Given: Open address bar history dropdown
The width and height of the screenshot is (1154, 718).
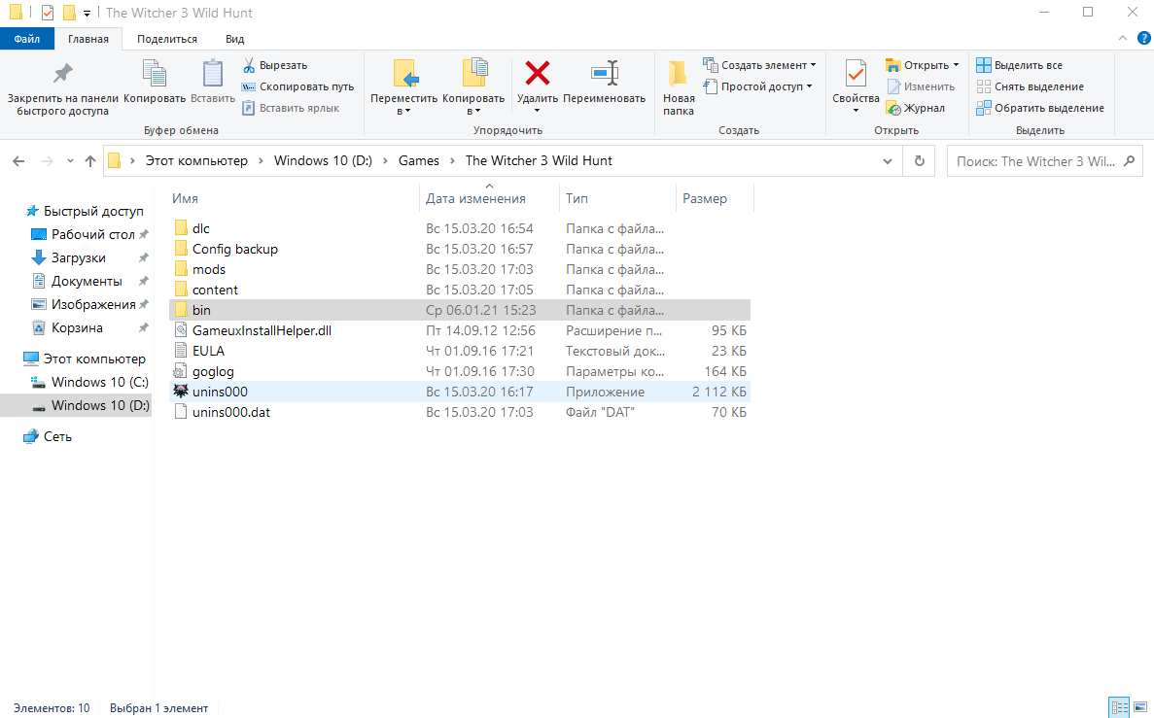Looking at the screenshot, I should (888, 161).
